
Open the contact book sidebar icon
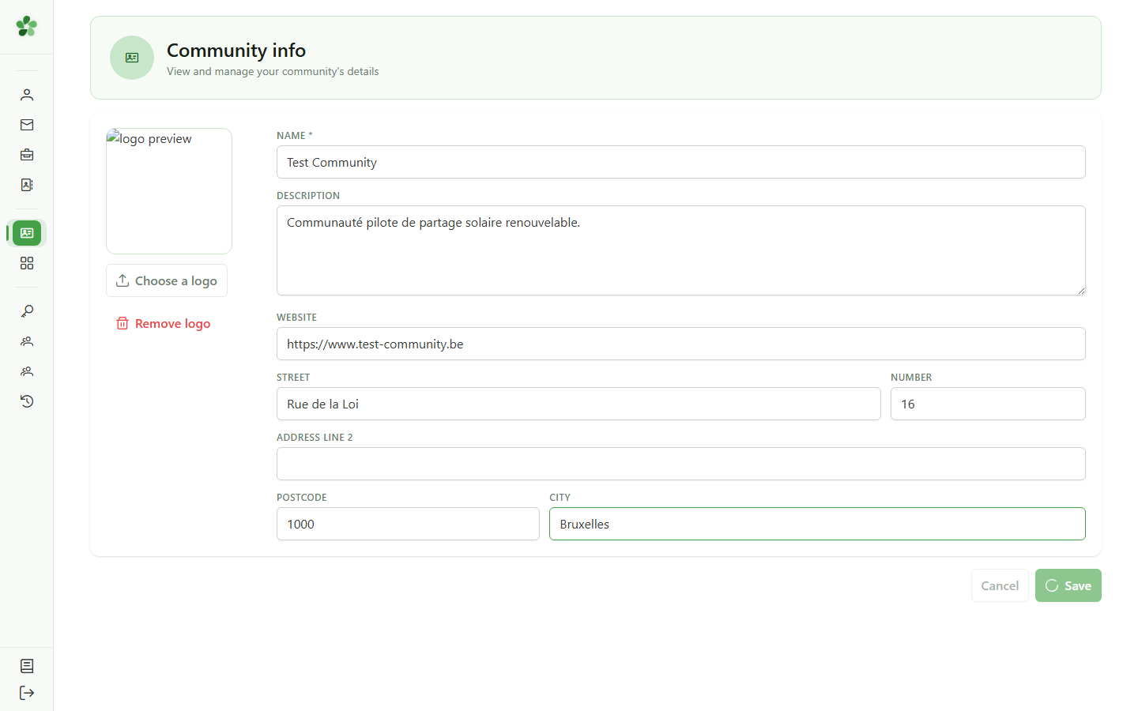pos(27,185)
